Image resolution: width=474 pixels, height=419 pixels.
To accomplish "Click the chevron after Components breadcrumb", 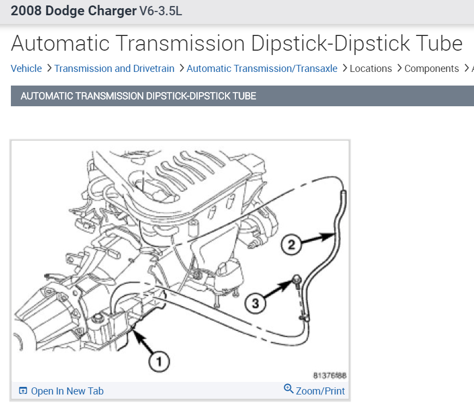I will click(466, 68).
